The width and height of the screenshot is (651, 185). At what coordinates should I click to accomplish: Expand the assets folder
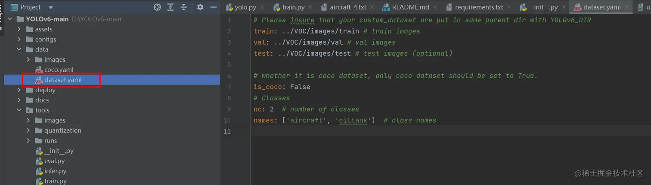pyautogui.click(x=19, y=29)
